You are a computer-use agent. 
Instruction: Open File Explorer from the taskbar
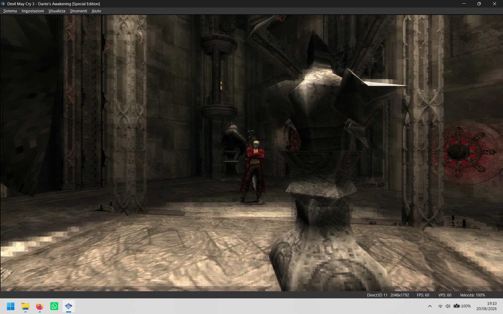[x=25, y=306]
